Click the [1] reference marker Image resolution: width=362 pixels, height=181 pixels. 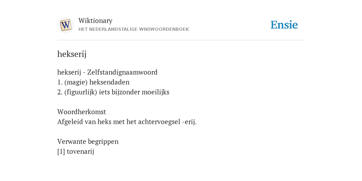pos(61,152)
